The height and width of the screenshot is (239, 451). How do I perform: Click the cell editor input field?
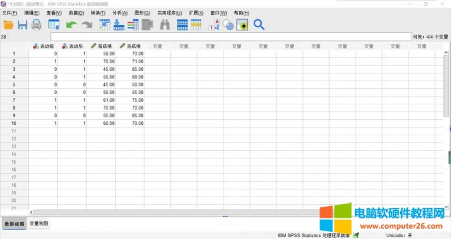231,37
